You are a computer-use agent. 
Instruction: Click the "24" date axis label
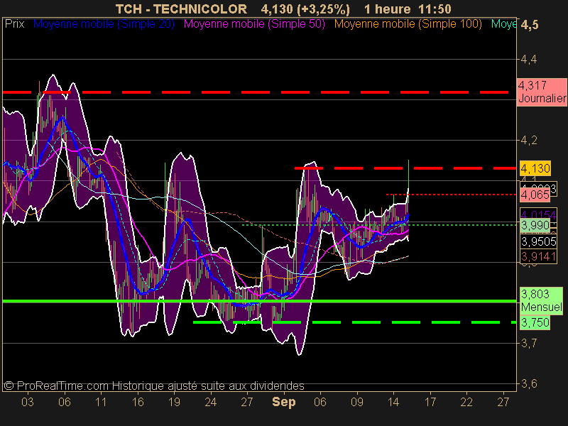coord(211,402)
